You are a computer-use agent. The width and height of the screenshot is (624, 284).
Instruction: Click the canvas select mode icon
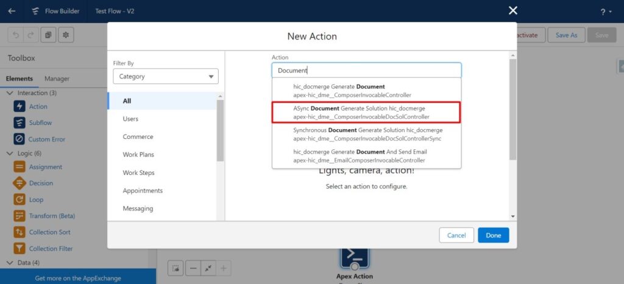tap(175, 269)
